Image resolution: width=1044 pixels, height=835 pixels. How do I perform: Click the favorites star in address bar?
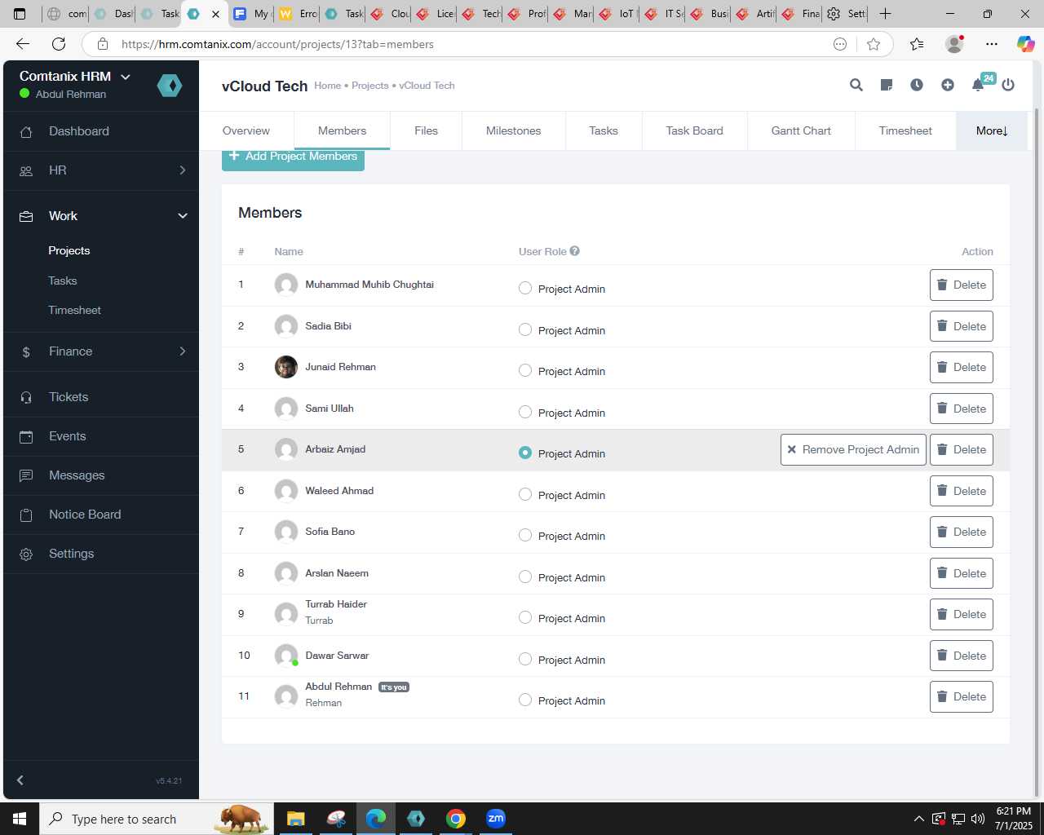pos(874,44)
